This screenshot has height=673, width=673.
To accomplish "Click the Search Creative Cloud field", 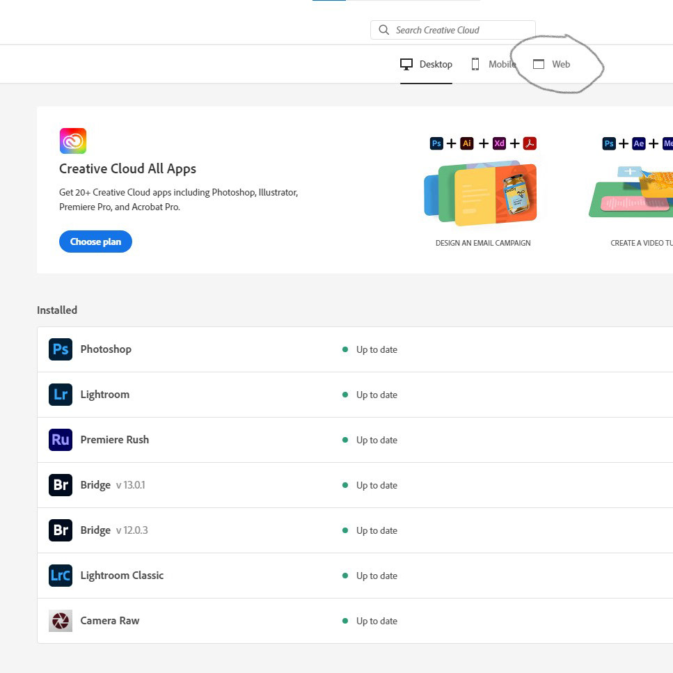I will (452, 30).
